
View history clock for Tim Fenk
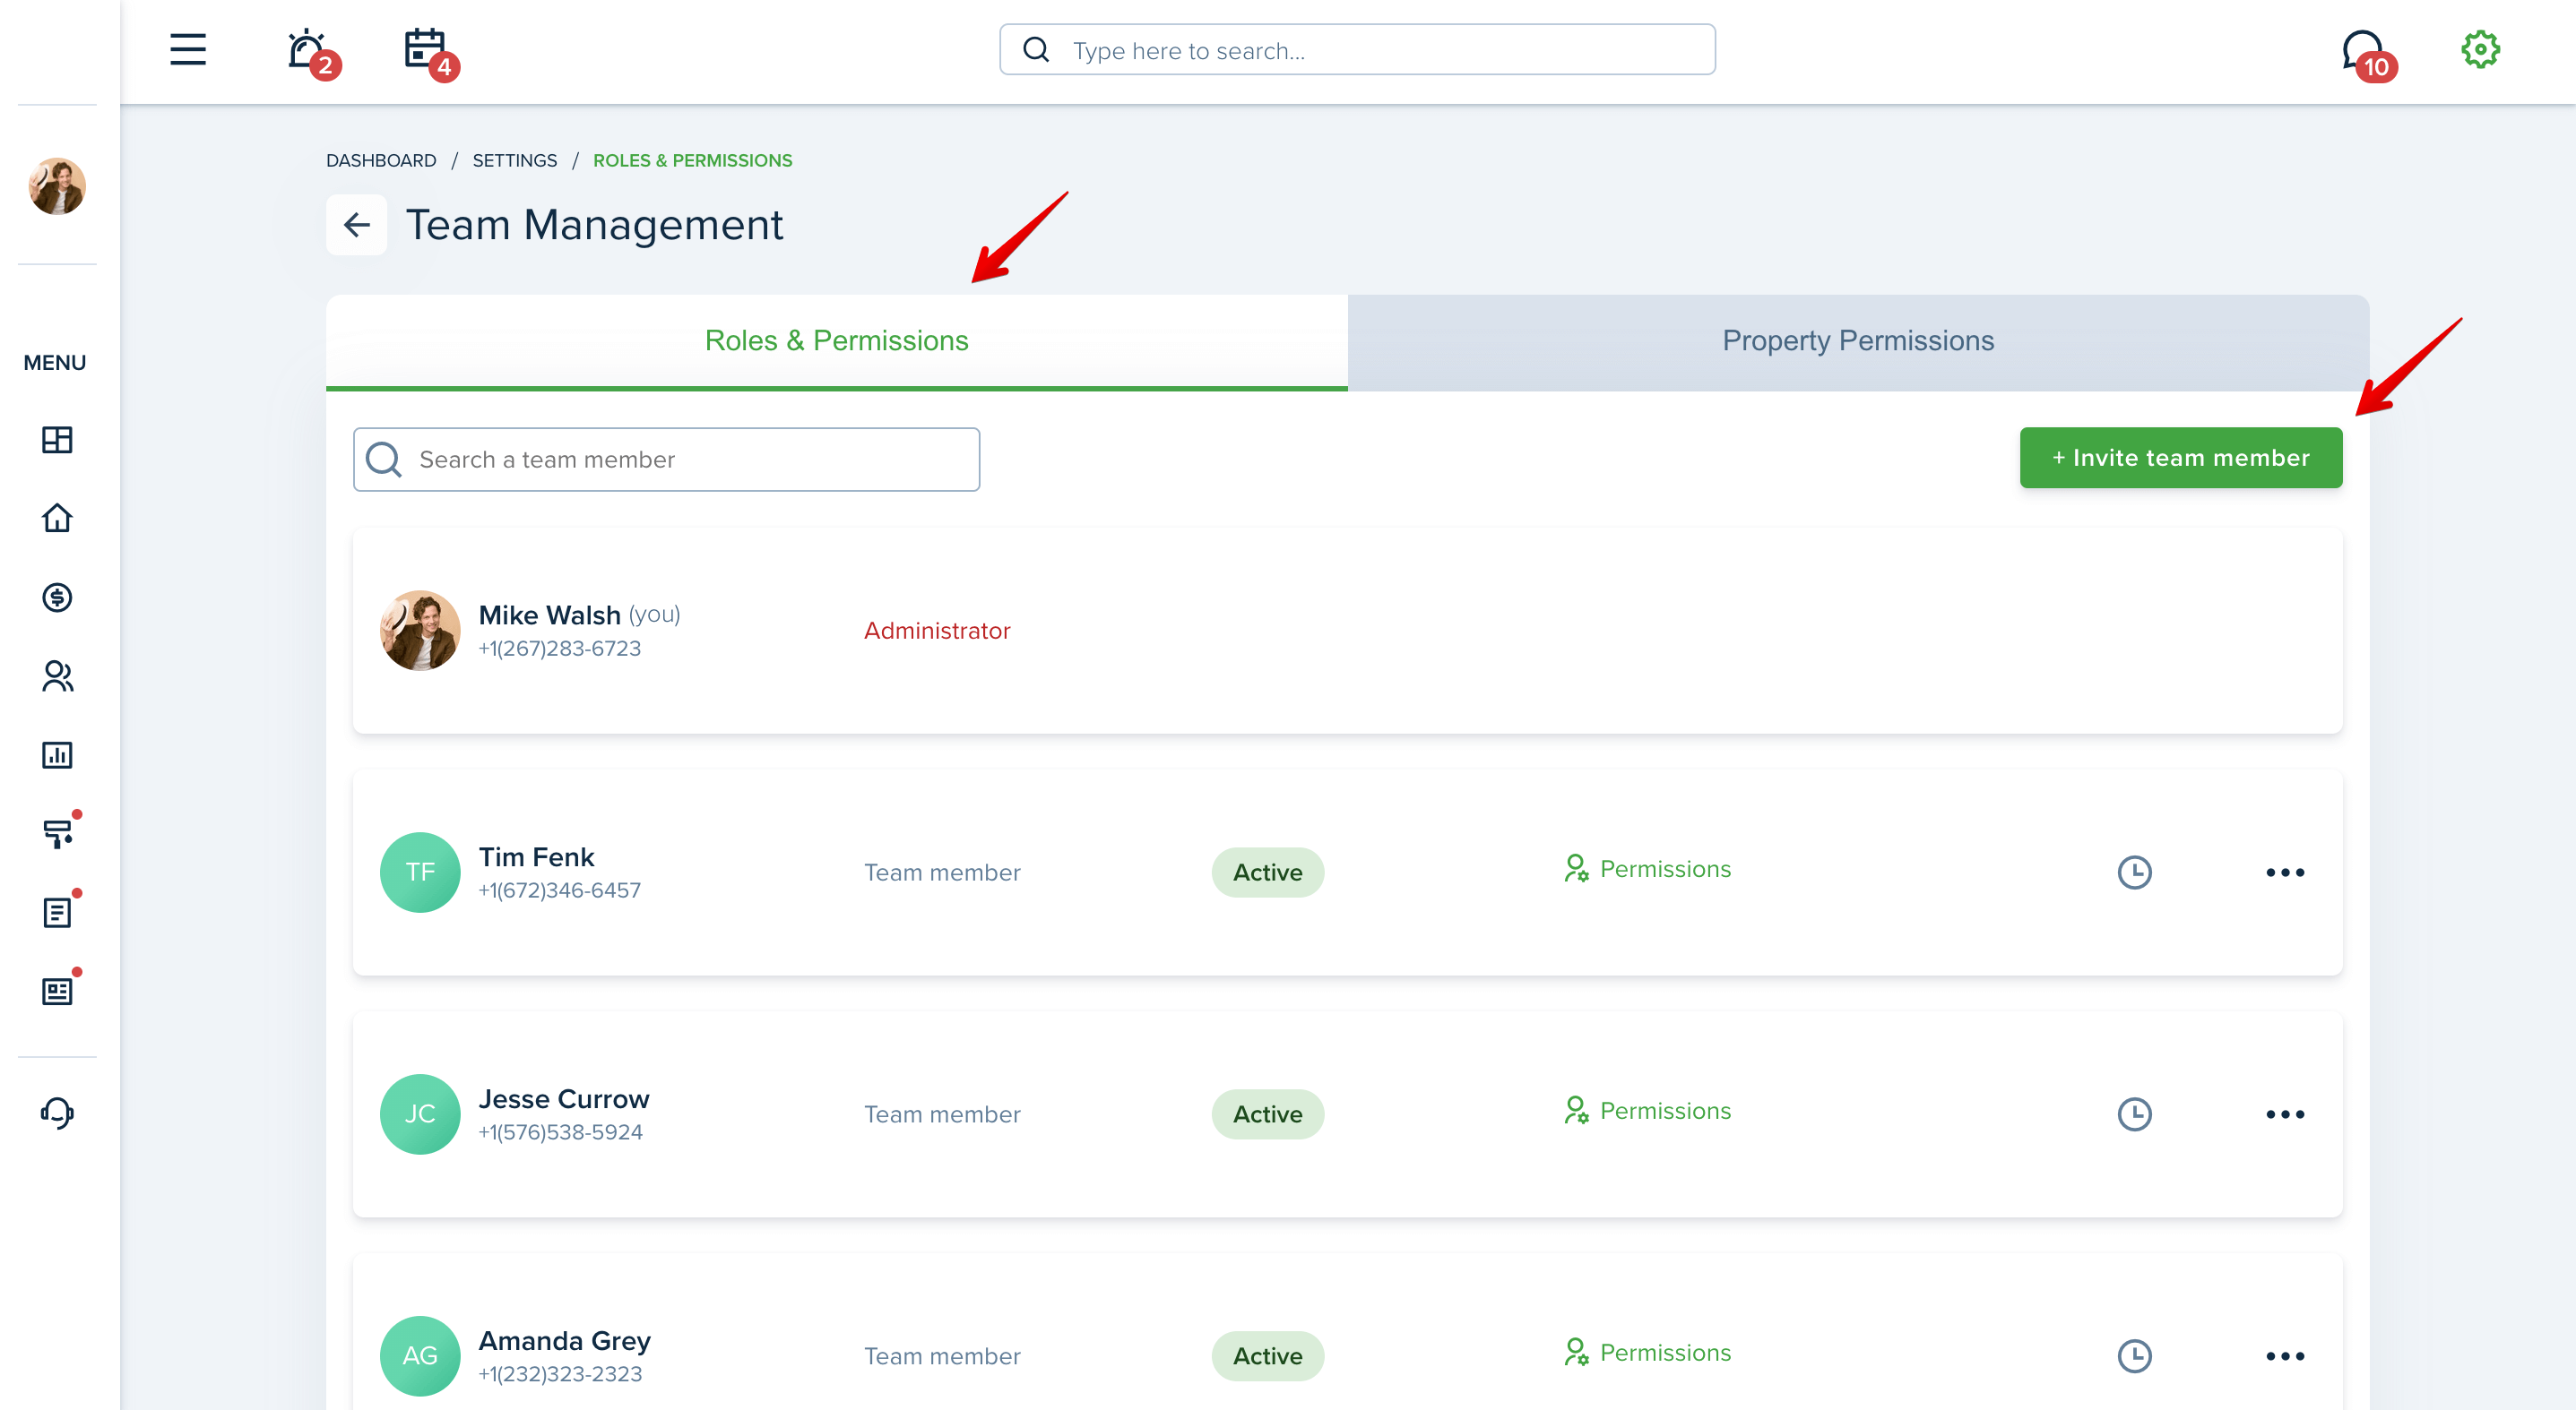pyautogui.click(x=2134, y=873)
